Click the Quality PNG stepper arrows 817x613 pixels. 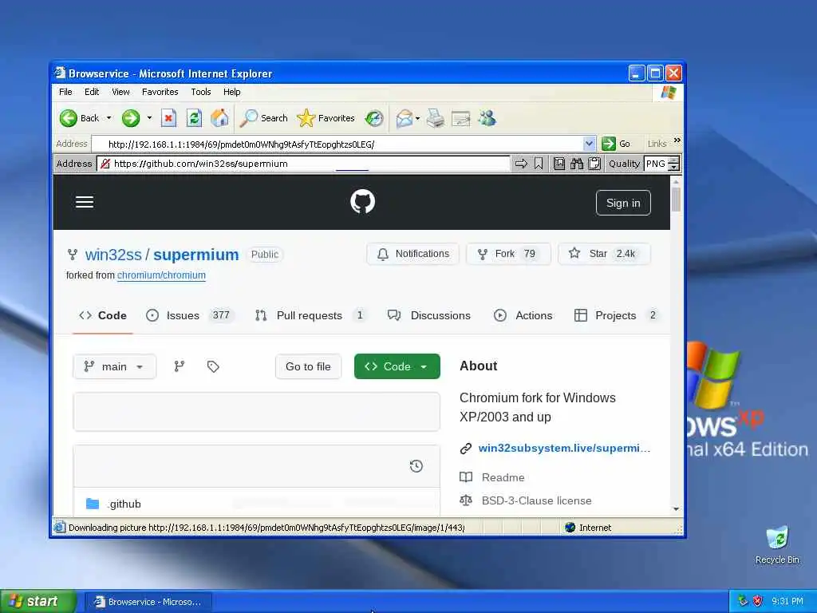pos(673,164)
